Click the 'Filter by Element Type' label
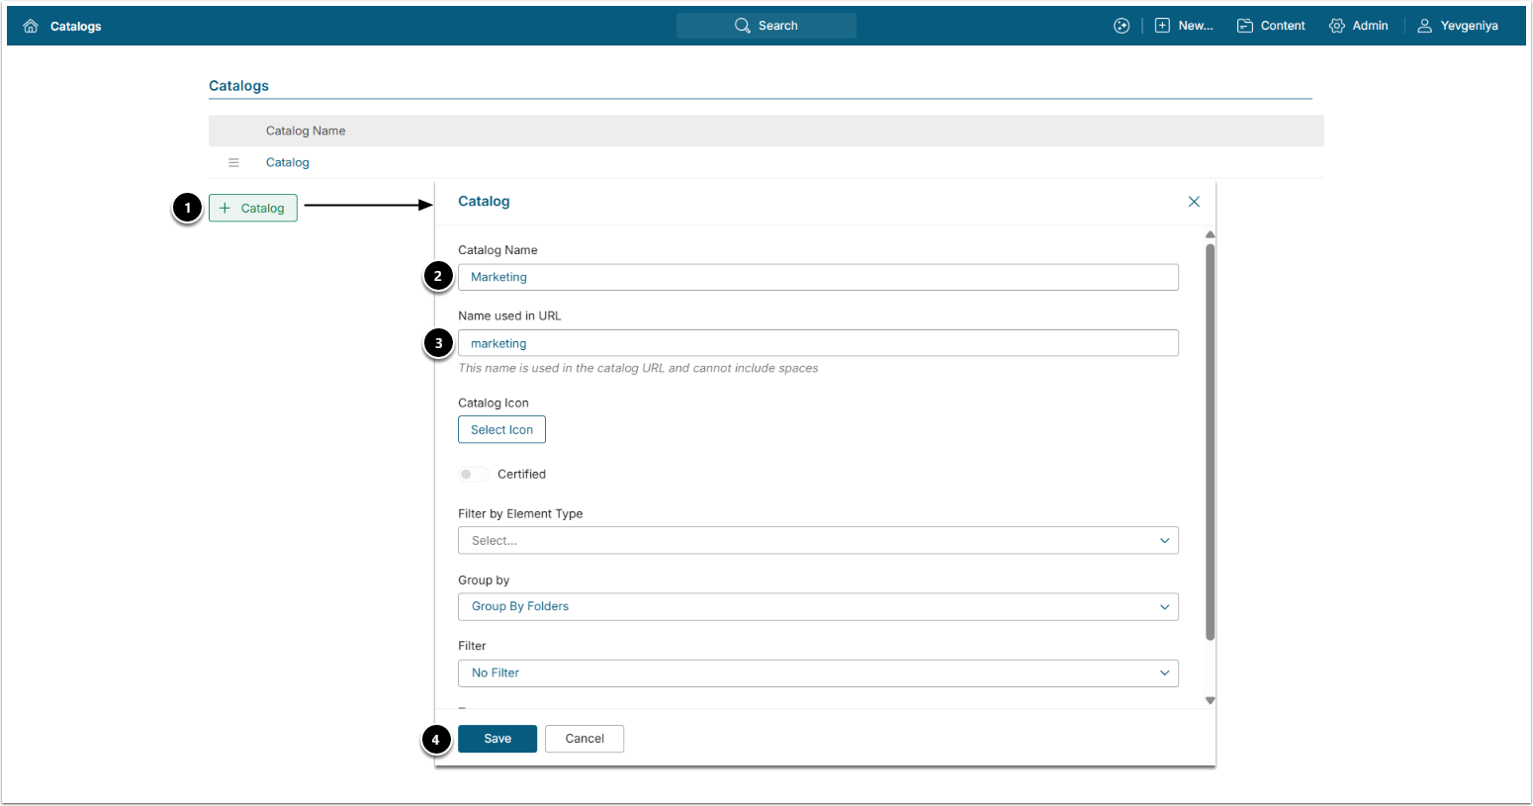This screenshot has height=806, width=1533. pyautogui.click(x=520, y=514)
